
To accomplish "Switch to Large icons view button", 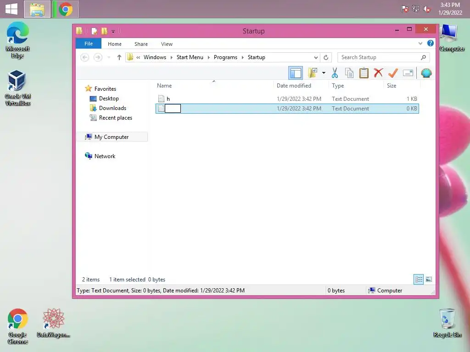I will [x=429, y=279].
